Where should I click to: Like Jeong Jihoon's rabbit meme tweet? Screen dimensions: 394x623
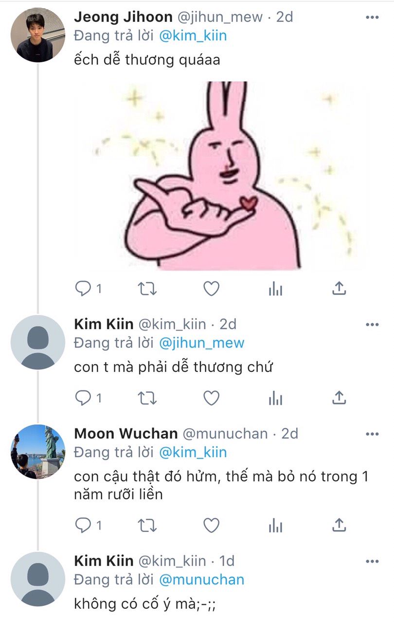click(211, 289)
